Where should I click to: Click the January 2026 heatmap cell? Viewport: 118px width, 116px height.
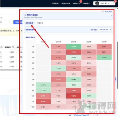(104, 47)
